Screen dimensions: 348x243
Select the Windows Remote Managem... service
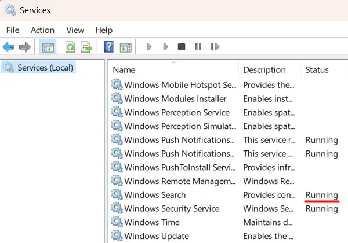point(180,181)
